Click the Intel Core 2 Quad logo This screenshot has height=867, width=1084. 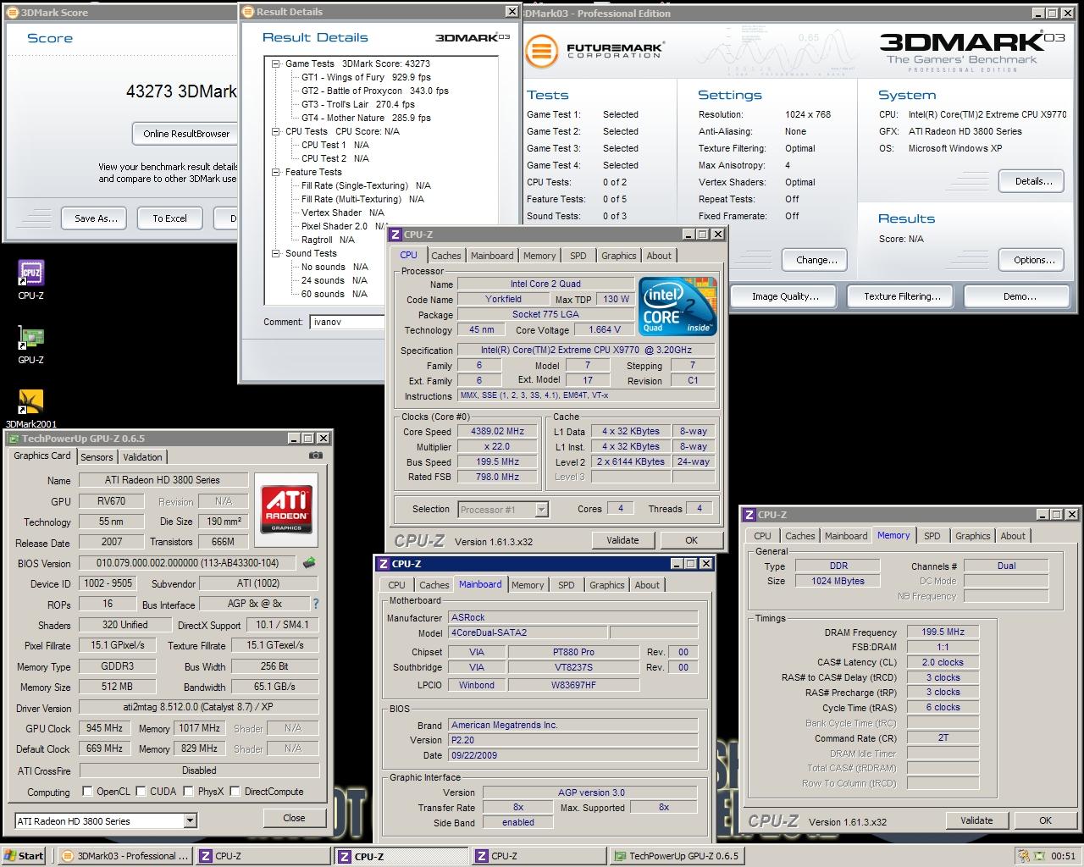(x=677, y=307)
